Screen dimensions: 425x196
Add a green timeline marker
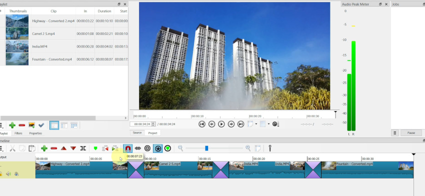coord(95,148)
